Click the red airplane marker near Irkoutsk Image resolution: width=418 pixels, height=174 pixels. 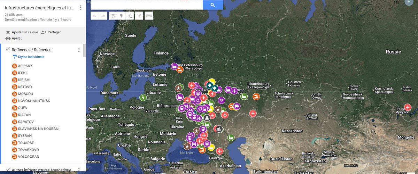[x=408, y=107]
